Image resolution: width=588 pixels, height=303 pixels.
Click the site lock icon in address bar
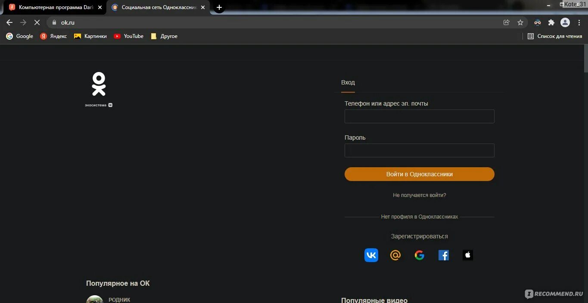(x=54, y=22)
